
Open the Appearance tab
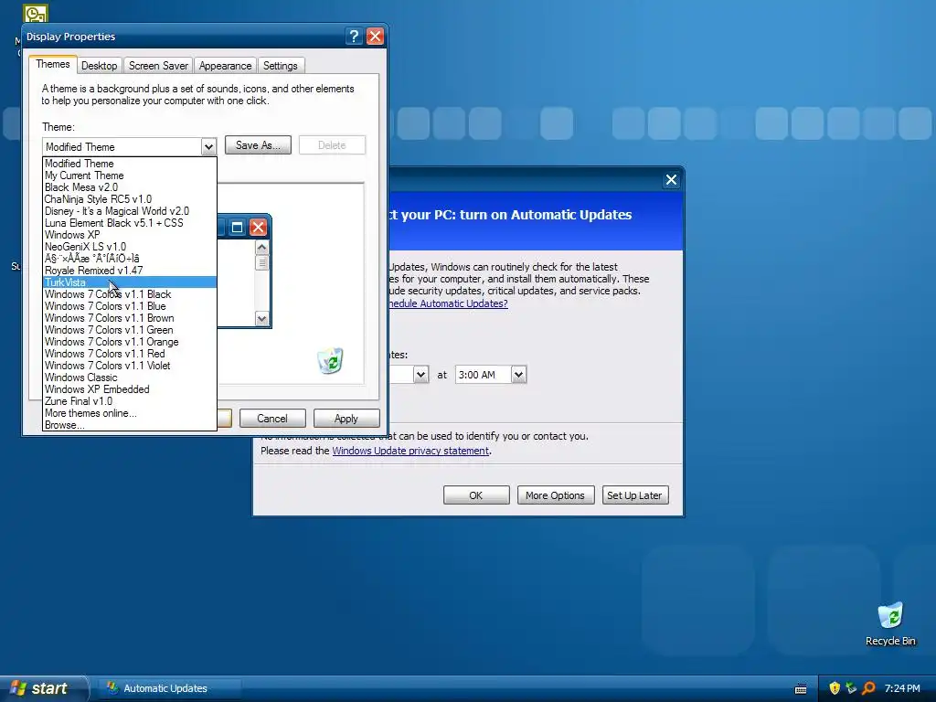tap(225, 66)
